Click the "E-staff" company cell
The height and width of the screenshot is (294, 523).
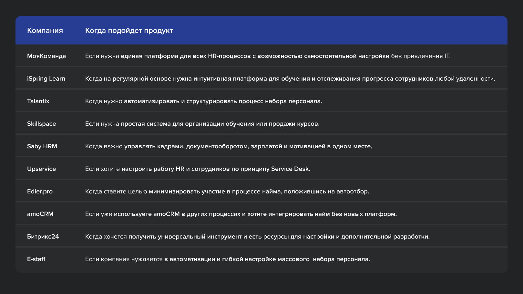click(x=36, y=259)
